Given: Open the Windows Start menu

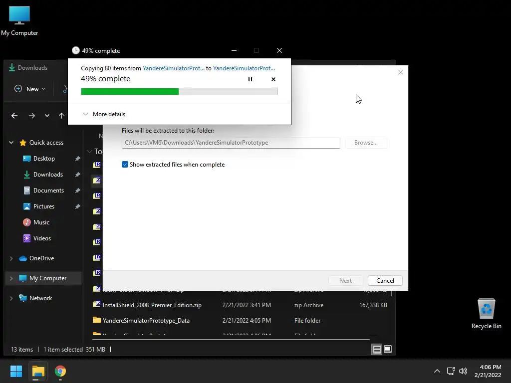Looking at the screenshot, I should coord(16,371).
